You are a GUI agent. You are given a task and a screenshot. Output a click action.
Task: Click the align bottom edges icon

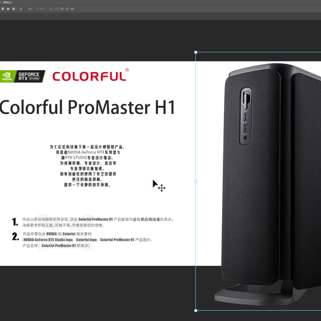14,9
